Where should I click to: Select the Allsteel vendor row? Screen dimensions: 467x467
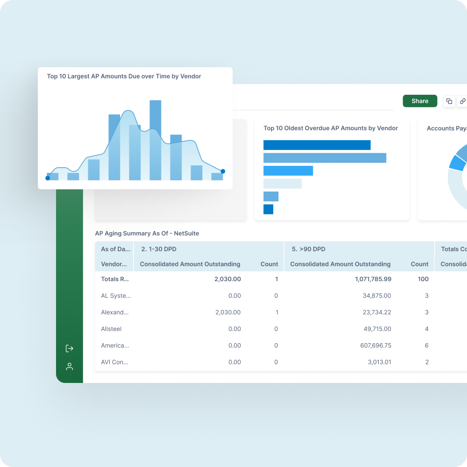click(x=111, y=329)
